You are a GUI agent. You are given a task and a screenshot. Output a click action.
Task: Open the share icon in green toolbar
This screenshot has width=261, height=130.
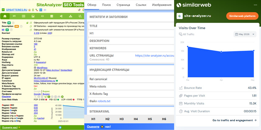point(61,16)
